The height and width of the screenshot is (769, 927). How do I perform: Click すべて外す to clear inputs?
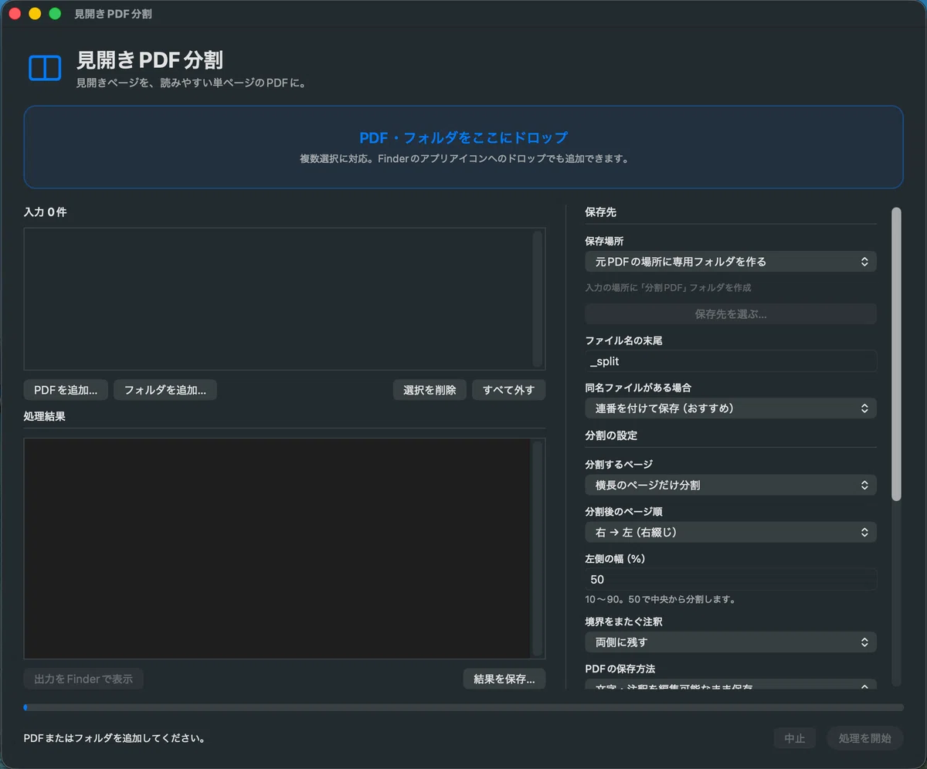point(509,390)
